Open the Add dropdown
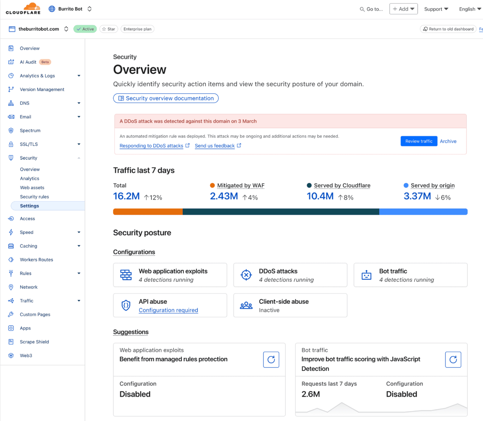The width and height of the screenshot is (483, 421). click(403, 9)
